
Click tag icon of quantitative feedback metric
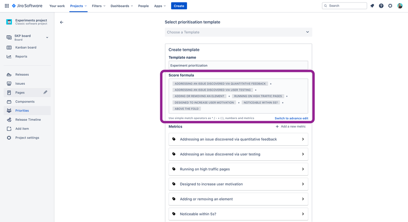[174, 139]
